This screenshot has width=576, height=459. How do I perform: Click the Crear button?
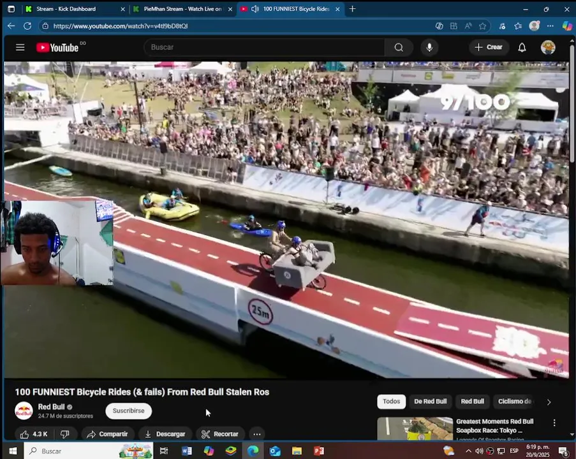click(x=489, y=47)
